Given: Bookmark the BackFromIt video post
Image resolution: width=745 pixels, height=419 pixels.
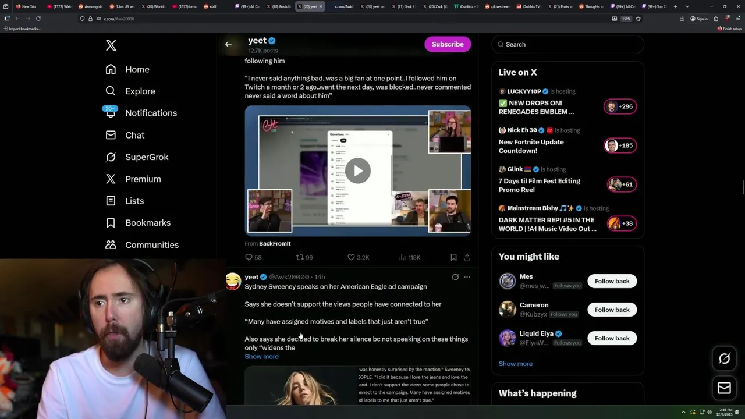Looking at the screenshot, I should 453,257.
